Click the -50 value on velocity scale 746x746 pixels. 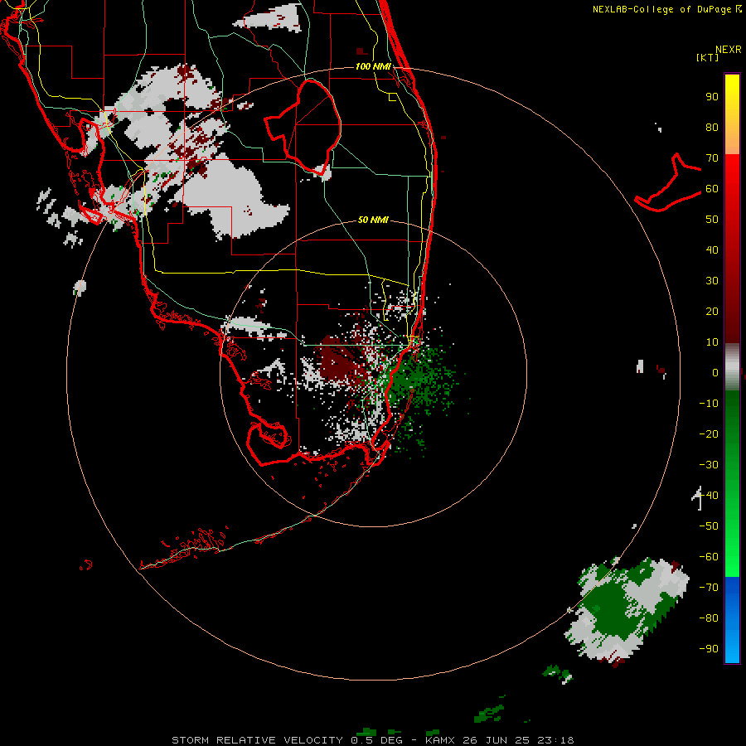709,526
